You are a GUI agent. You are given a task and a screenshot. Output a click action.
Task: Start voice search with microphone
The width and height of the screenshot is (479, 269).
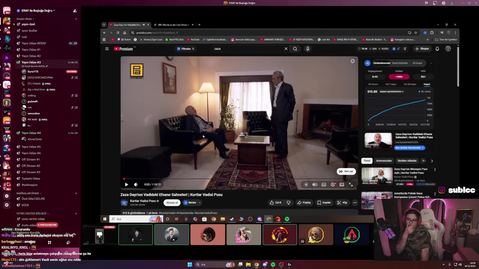coord(308,49)
